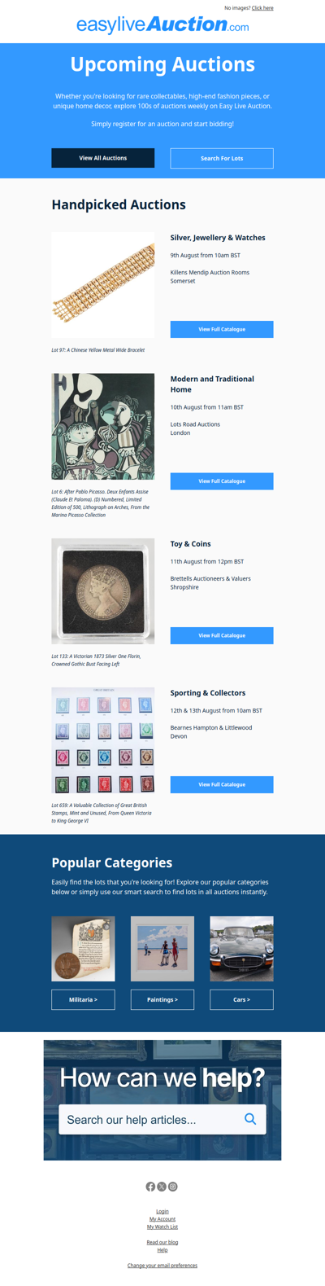This screenshot has height=1286, width=325.
Task: Click the easyliveAuction.com logo
Action: click(x=162, y=25)
